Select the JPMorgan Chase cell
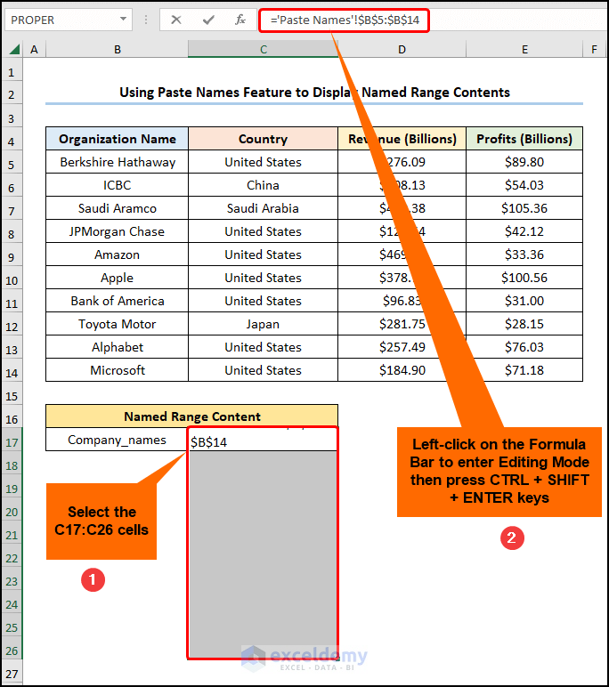 click(x=117, y=231)
